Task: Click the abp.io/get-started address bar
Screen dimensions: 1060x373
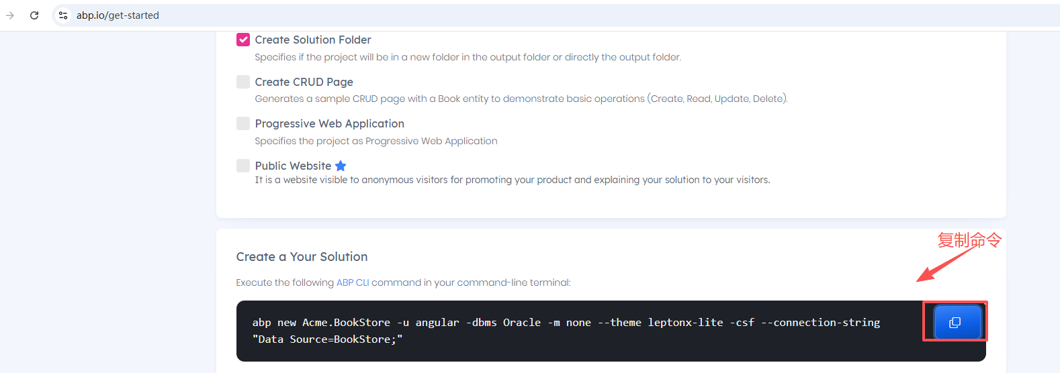Action: (x=555, y=15)
